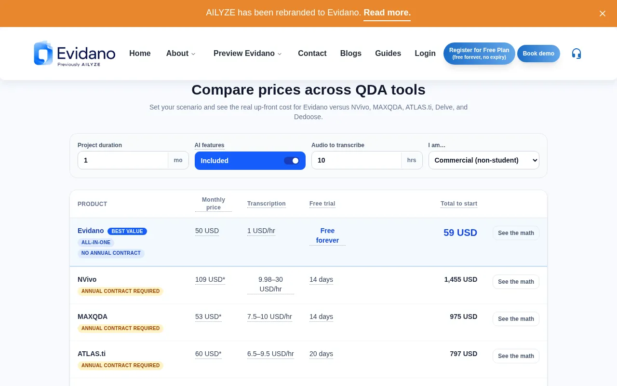The image size is (617, 386).
Task: Click See the math for NVivo
Action: pyautogui.click(x=516, y=282)
